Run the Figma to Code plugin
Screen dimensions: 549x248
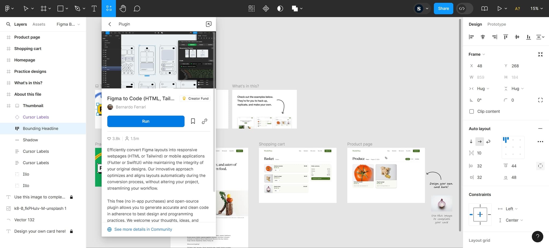coord(146,121)
